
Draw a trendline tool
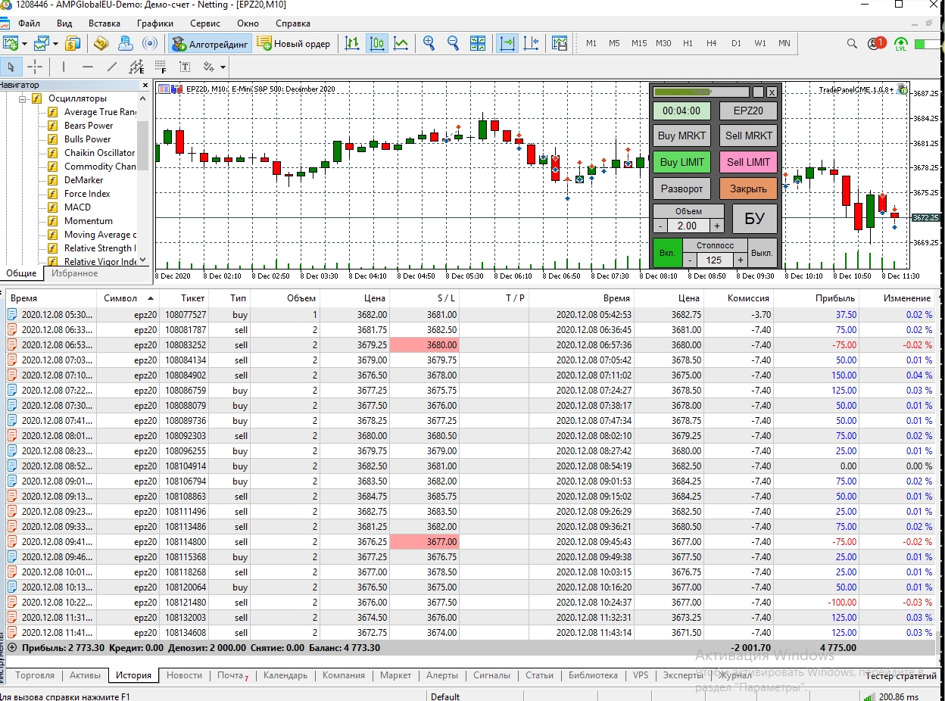click(x=112, y=67)
